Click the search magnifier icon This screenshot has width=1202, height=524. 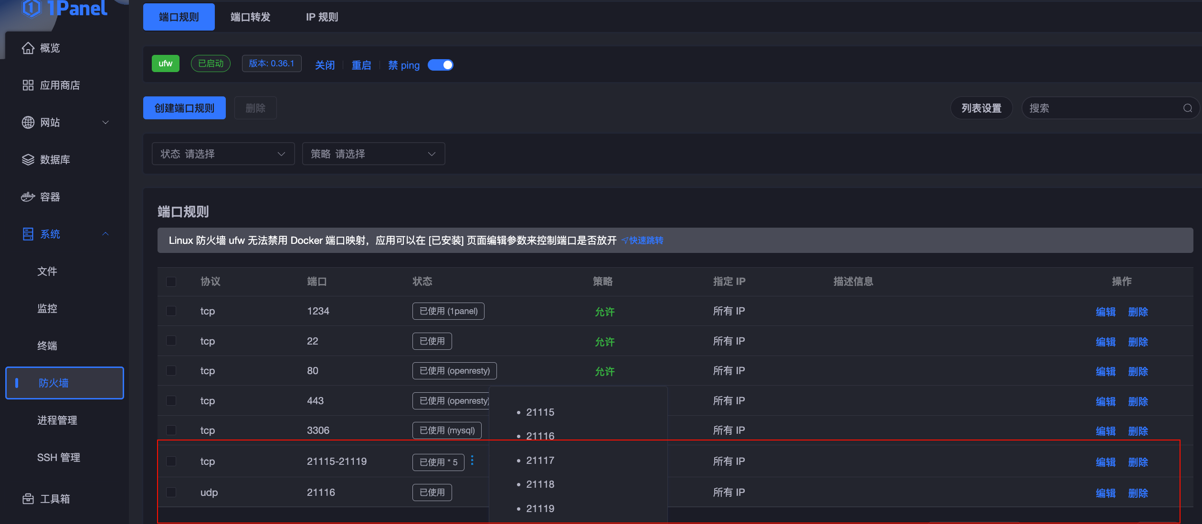coord(1188,108)
